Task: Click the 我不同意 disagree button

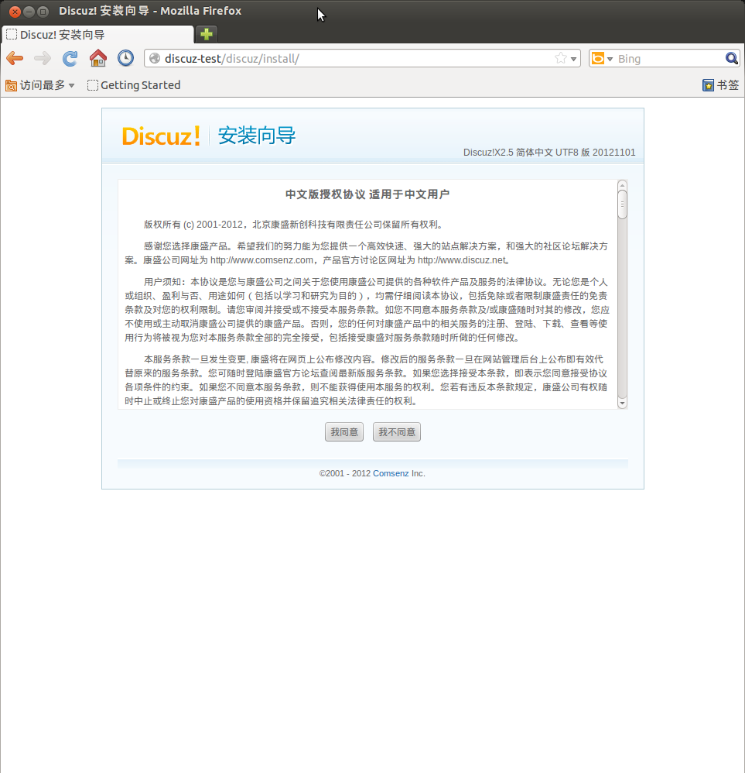Action: tap(397, 432)
